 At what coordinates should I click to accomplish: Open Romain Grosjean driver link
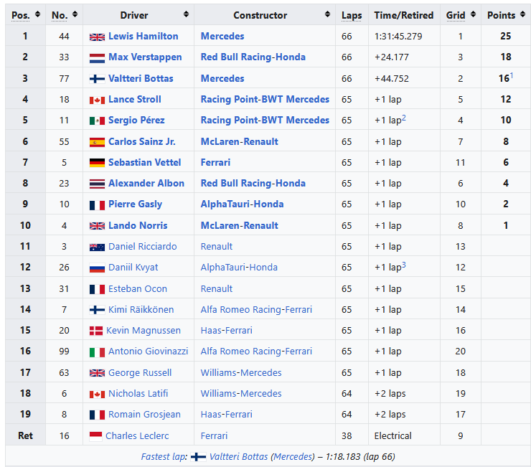(144, 415)
